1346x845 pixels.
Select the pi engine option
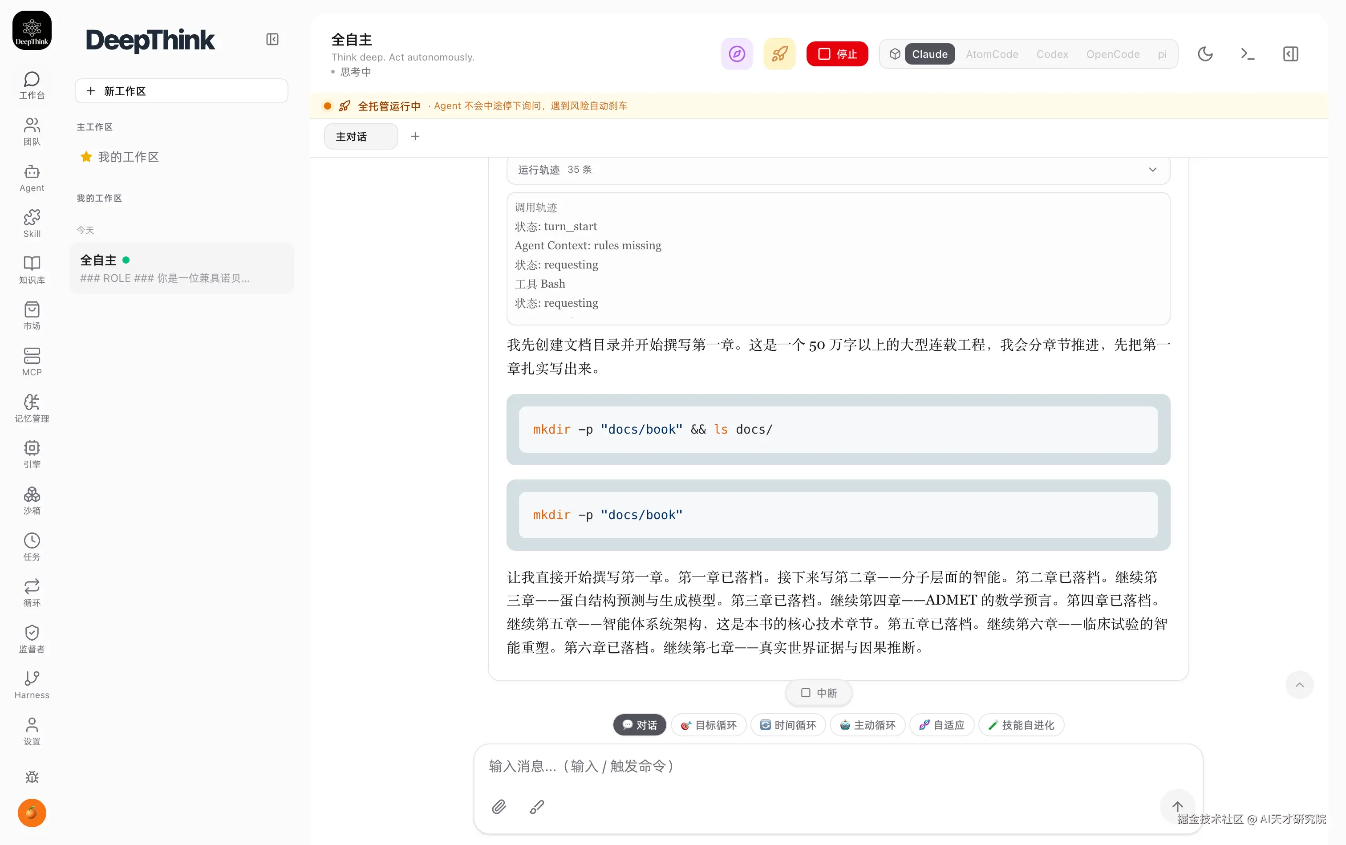click(1162, 54)
